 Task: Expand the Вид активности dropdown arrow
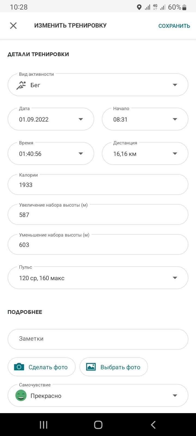[175, 85]
